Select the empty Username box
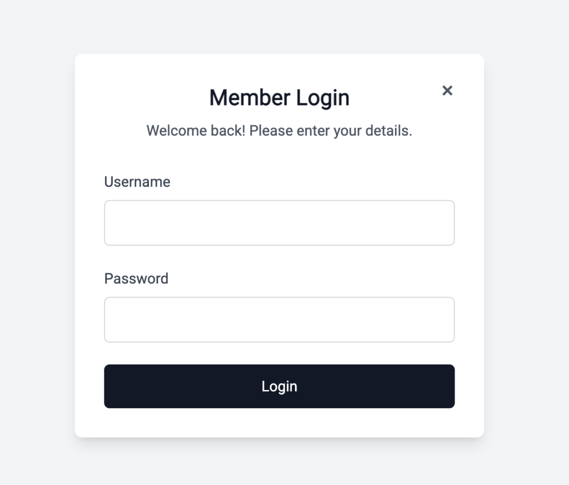The height and width of the screenshot is (485, 569). (x=279, y=223)
